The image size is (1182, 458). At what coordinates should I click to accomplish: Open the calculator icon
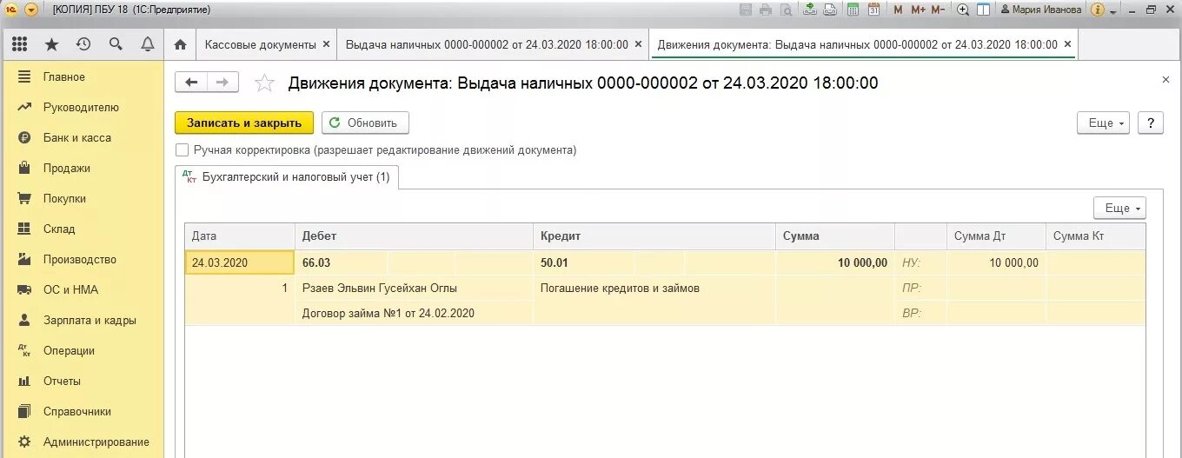[853, 10]
